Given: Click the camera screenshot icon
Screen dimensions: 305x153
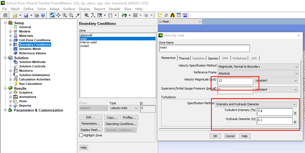Looking at the screenshot, I should click(37, 15).
